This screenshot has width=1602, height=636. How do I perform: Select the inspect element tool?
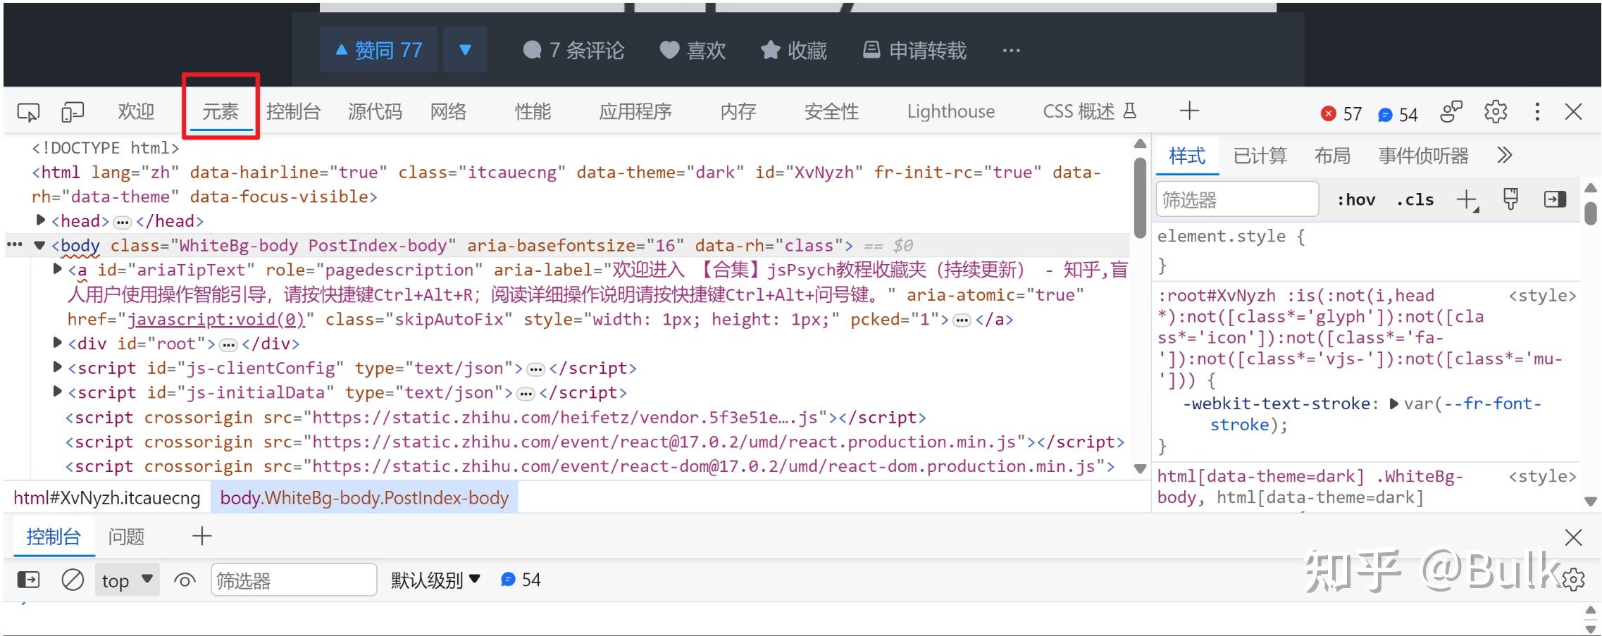coord(28,111)
